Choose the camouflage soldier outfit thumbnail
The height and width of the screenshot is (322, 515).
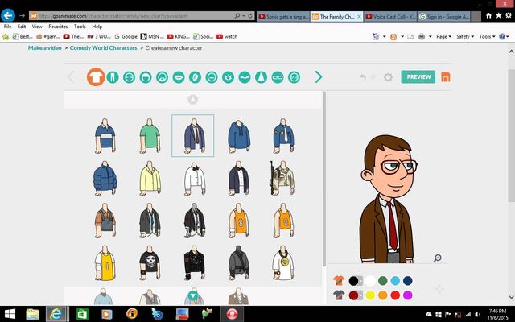282,178
